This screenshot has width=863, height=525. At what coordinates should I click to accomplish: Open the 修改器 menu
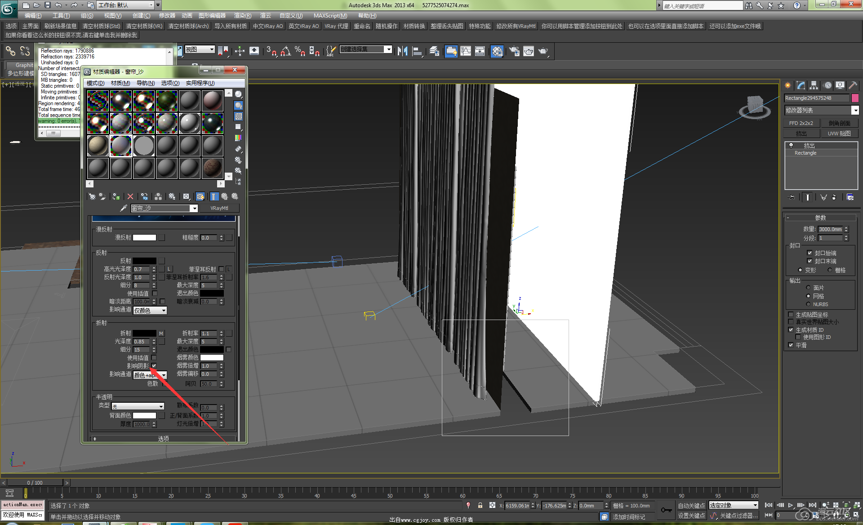[x=167, y=16]
